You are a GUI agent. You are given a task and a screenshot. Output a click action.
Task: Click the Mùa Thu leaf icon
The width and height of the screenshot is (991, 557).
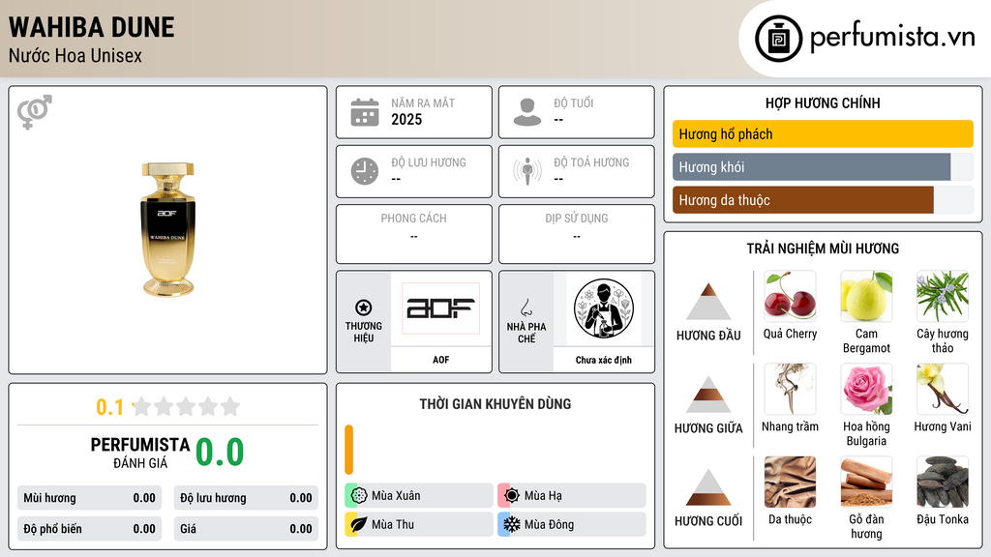[359, 524]
